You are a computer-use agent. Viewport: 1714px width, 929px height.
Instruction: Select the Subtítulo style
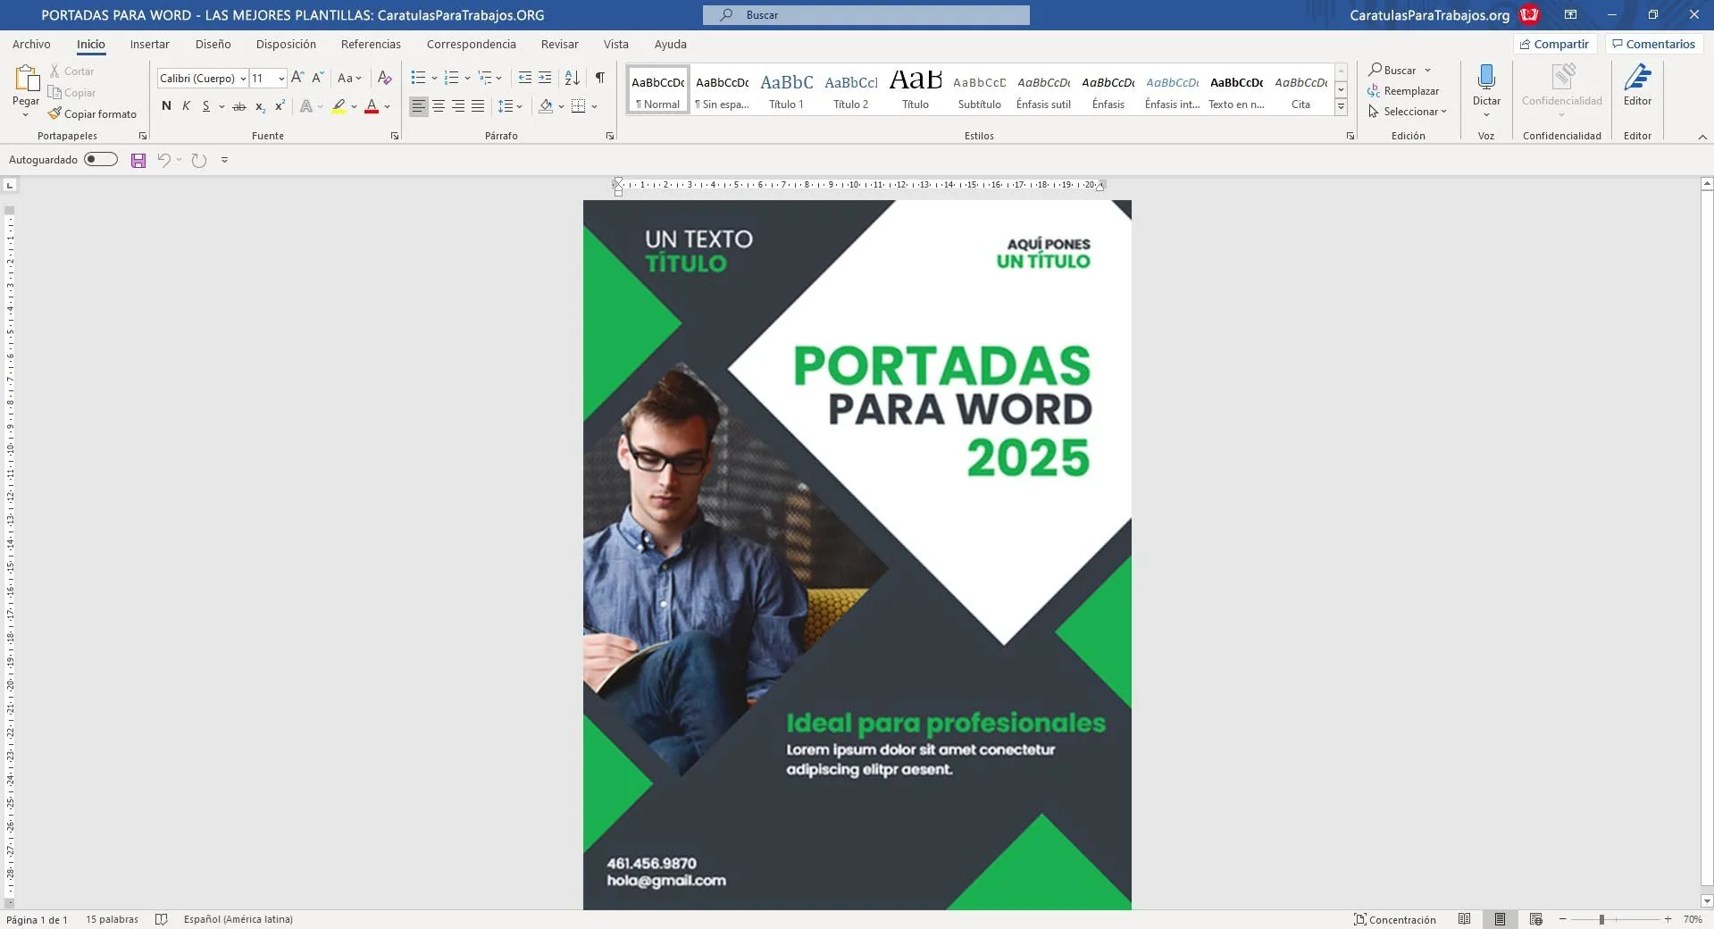pos(979,89)
